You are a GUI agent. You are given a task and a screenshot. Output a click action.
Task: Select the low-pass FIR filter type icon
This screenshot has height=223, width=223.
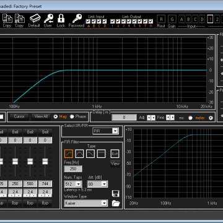90,154
